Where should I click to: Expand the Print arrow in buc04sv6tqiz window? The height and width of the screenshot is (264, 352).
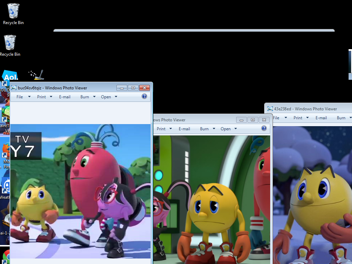(x=51, y=97)
